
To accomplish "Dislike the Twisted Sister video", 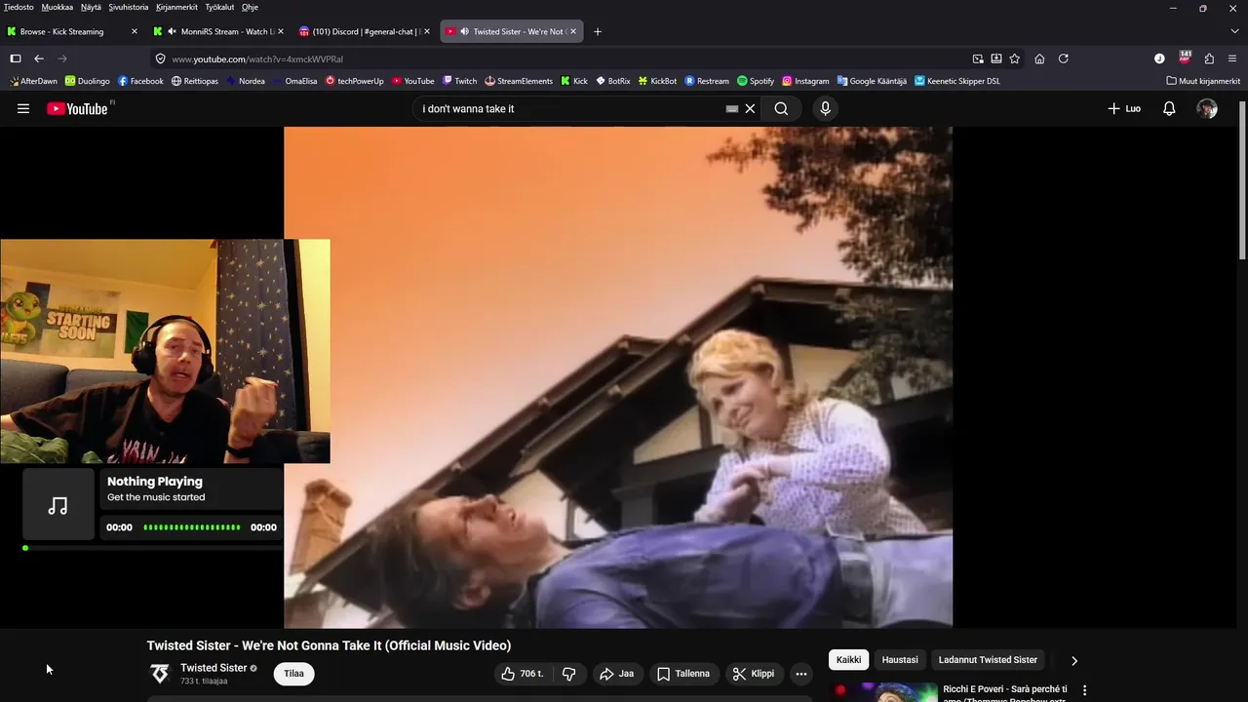I will (x=568, y=674).
